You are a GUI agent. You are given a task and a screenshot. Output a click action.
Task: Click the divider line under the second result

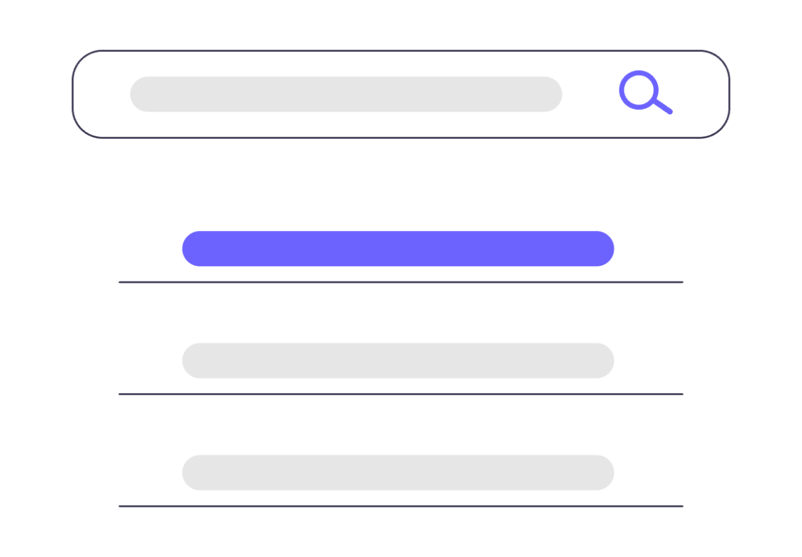point(401,394)
